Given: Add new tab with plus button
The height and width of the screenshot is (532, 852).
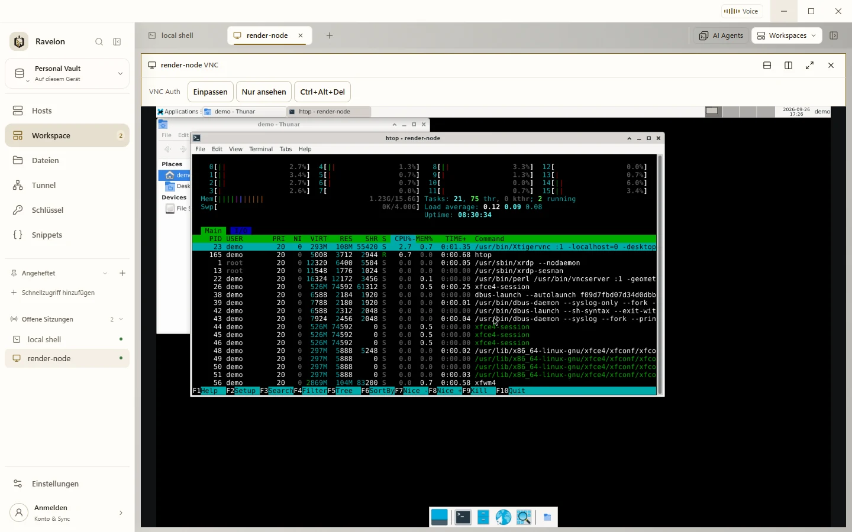Looking at the screenshot, I should click(x=330, y=35).
